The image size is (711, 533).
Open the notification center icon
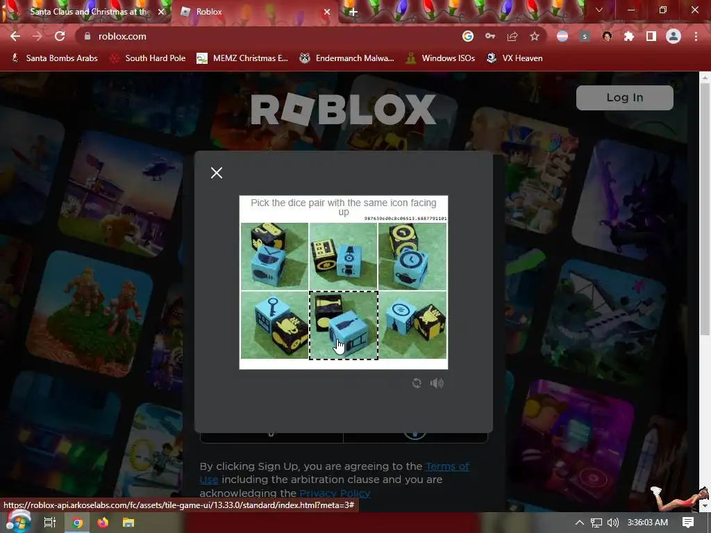[688, 523]
